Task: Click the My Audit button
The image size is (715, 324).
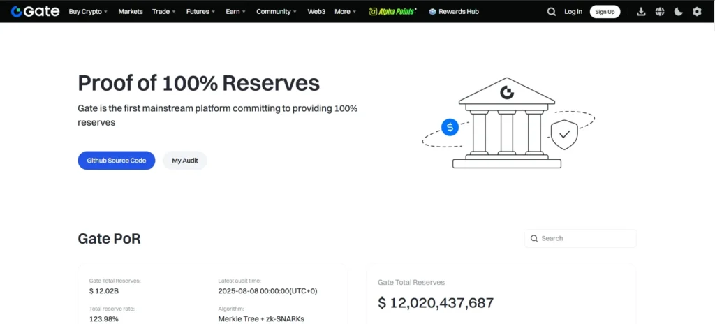Action: 184,161
